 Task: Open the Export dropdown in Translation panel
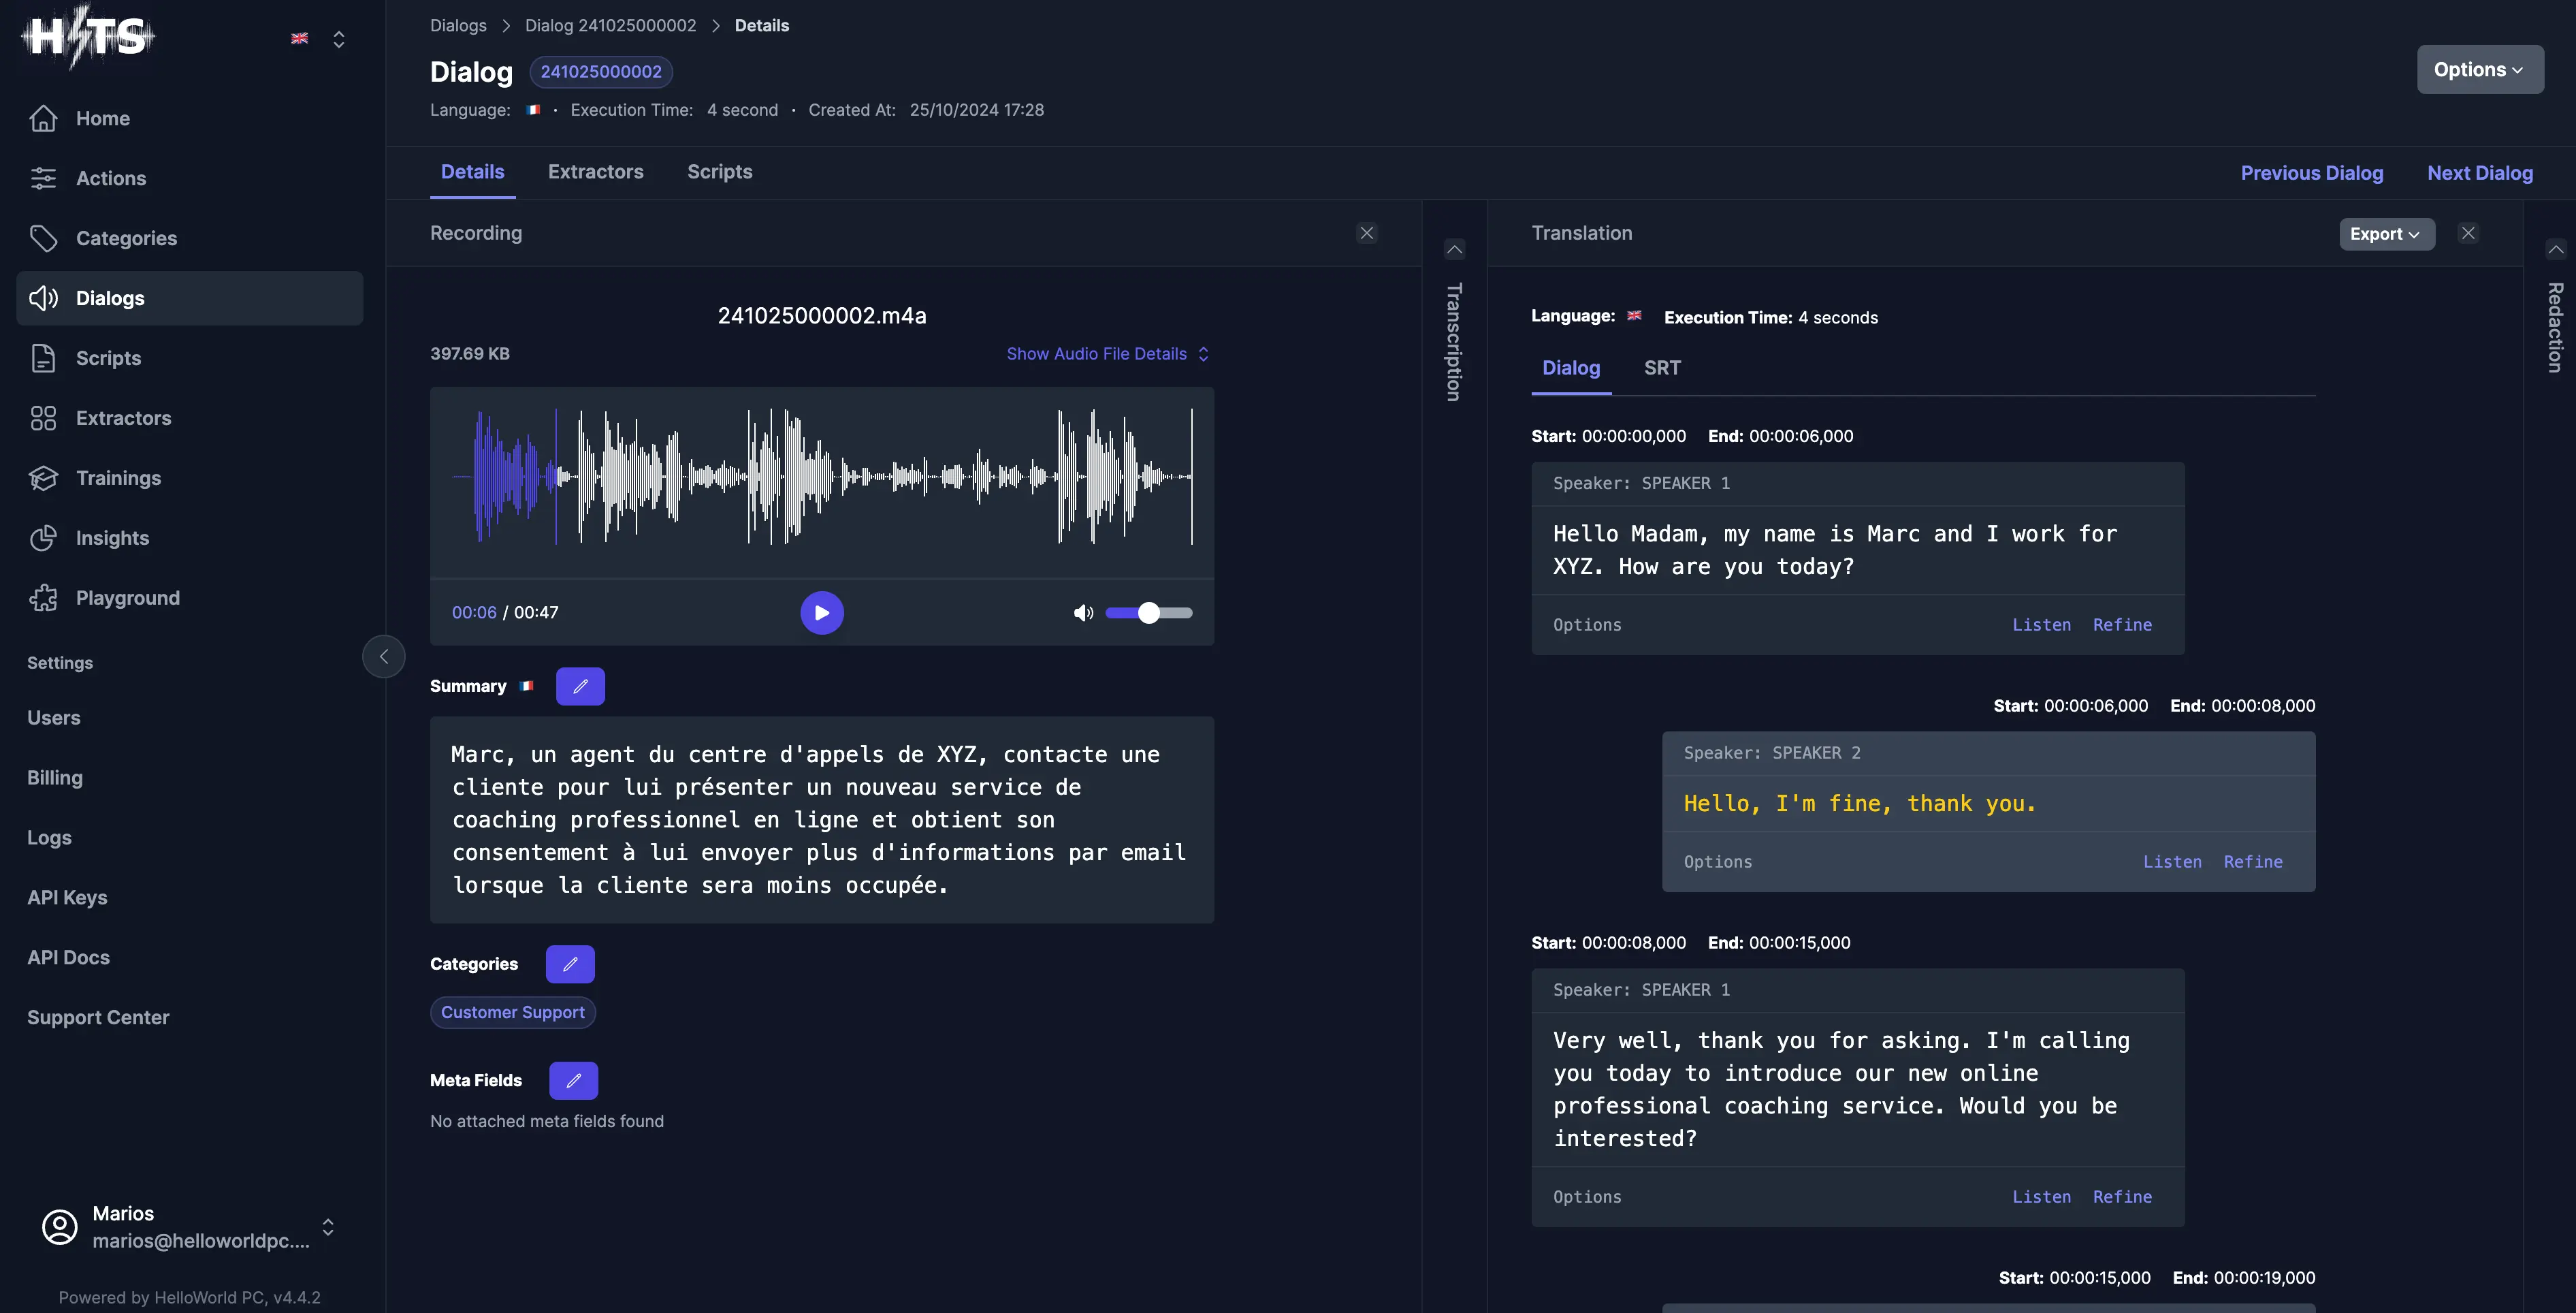[2387, 233]
